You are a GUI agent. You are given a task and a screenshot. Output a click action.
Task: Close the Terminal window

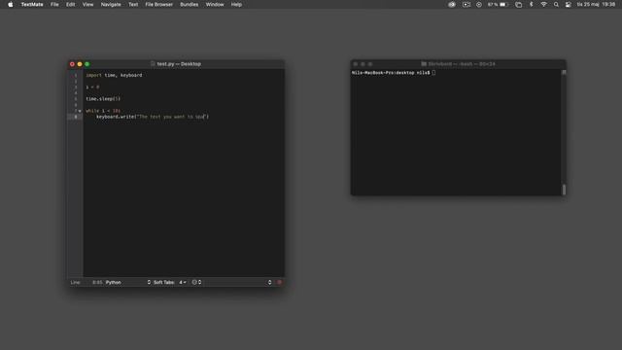click(356, 64)
